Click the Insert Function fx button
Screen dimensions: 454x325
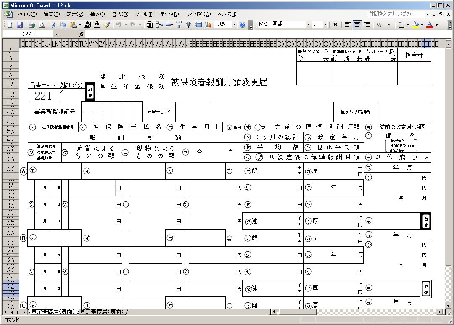click(x=82, y=34)
